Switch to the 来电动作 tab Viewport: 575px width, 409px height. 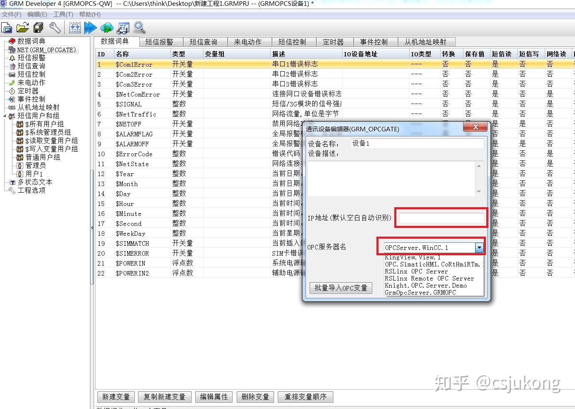click(x=249, y=41)
